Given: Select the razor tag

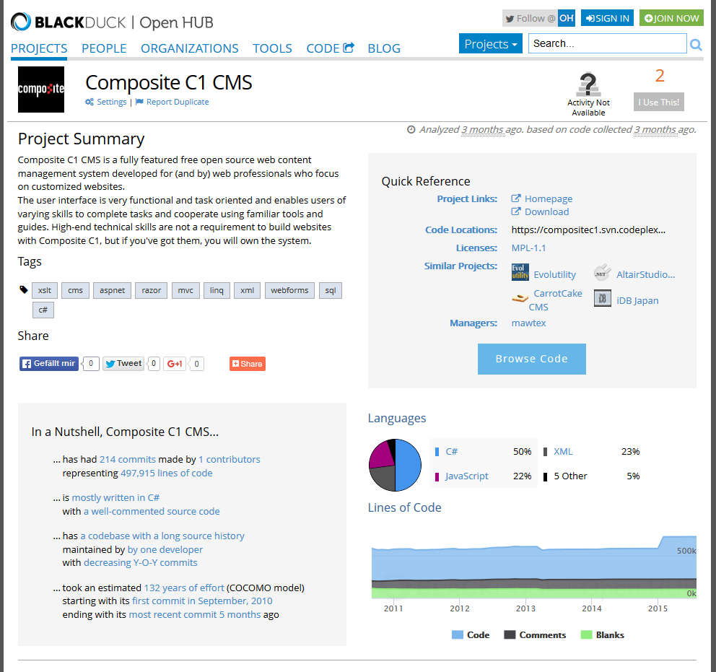Looking at the screenshot, I should click(151, 290).
